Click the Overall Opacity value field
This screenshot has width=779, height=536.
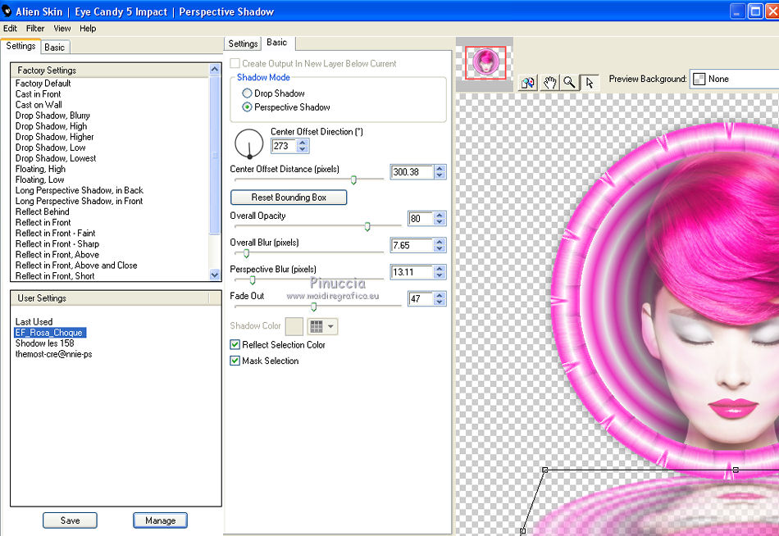tap(421, 219)
